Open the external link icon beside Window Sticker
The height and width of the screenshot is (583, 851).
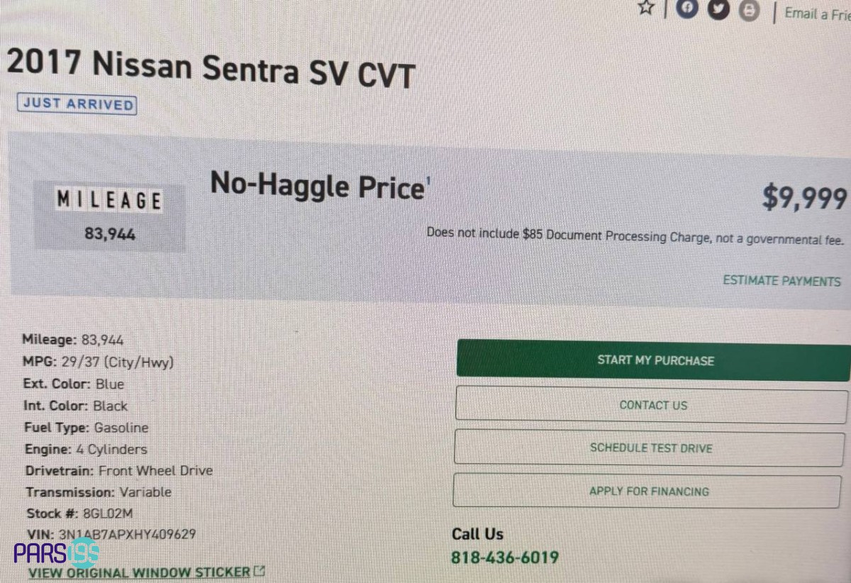[260, 571]
